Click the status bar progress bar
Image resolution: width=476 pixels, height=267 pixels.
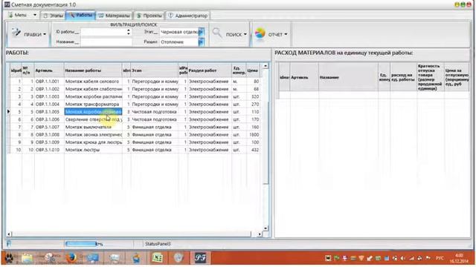point(81,244)
